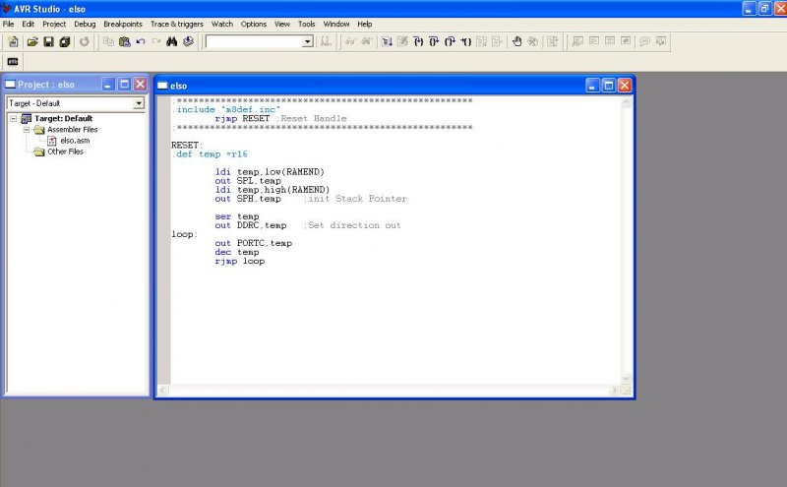Viewport: 787px width, 487px height.
Task: Click the grayed Redo arrow icon
Action: click(156, 41)
